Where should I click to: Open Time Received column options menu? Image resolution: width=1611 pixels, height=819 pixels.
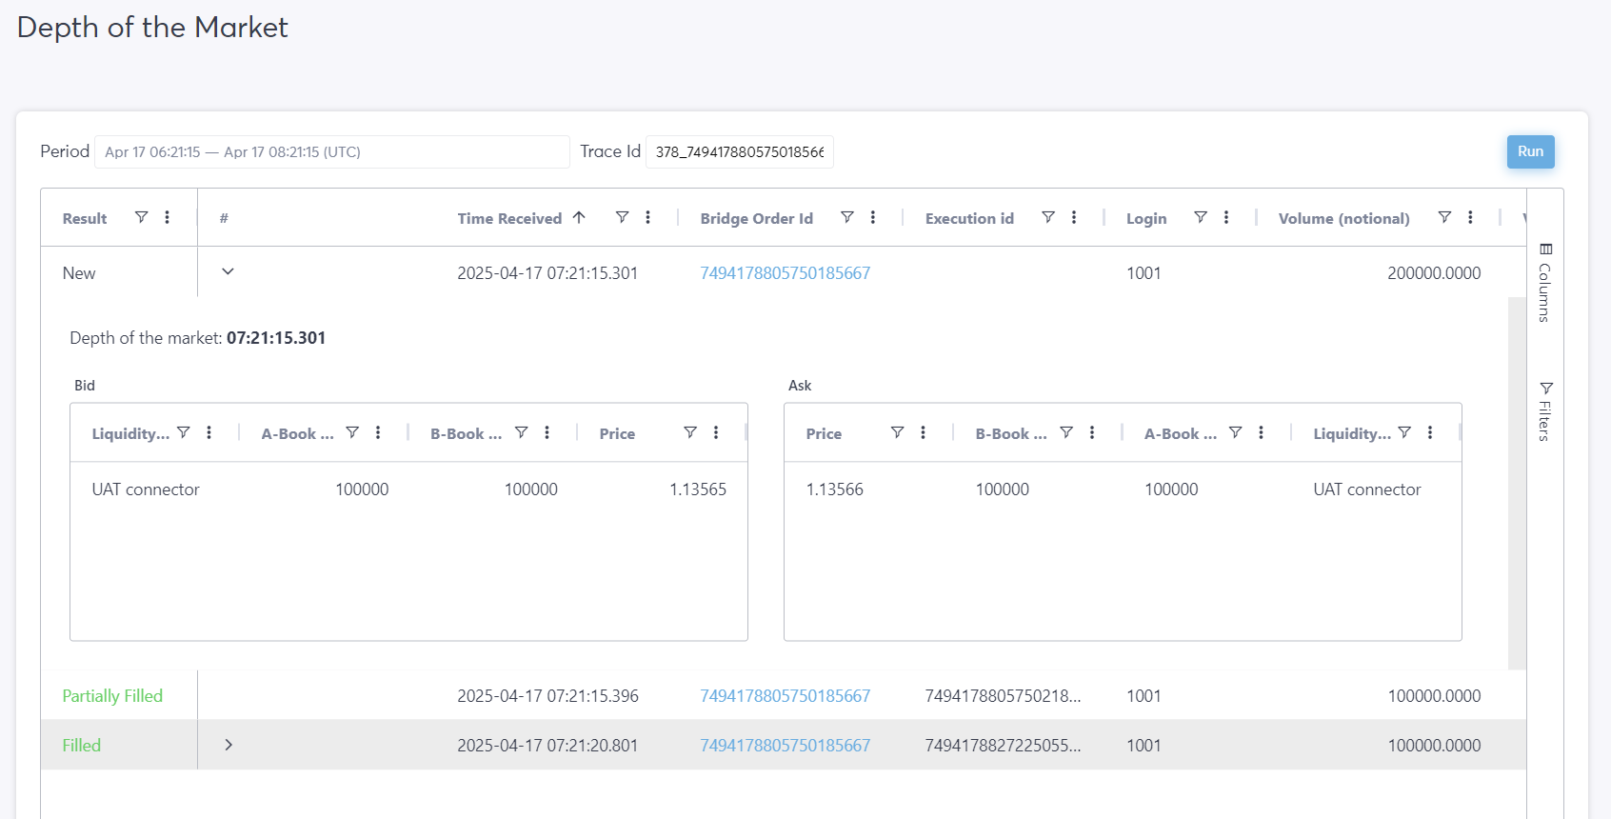647,217
